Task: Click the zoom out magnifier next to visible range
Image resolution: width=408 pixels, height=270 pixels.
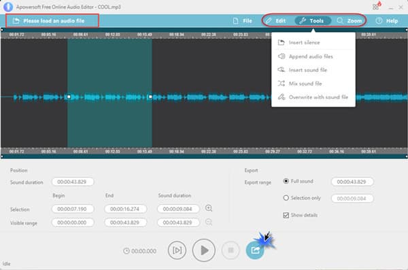Action: point(209,222)
